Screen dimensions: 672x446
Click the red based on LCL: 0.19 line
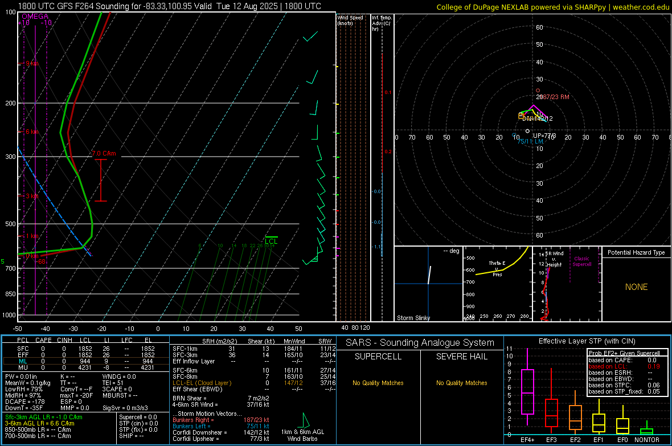[x=624, y=366]
